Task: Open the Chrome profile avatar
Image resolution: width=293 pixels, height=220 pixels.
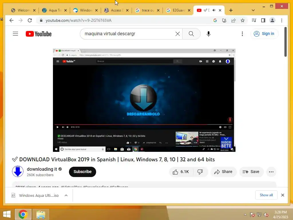Action: pyautogui.click(x=272, y=20)
